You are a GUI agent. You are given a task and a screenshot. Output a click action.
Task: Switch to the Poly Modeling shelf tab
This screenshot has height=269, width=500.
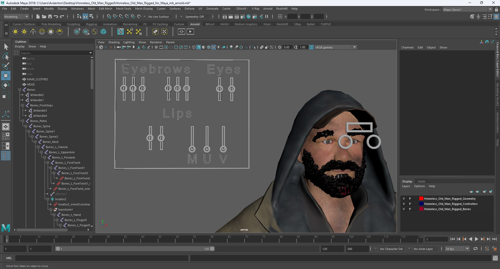(51, 24)
